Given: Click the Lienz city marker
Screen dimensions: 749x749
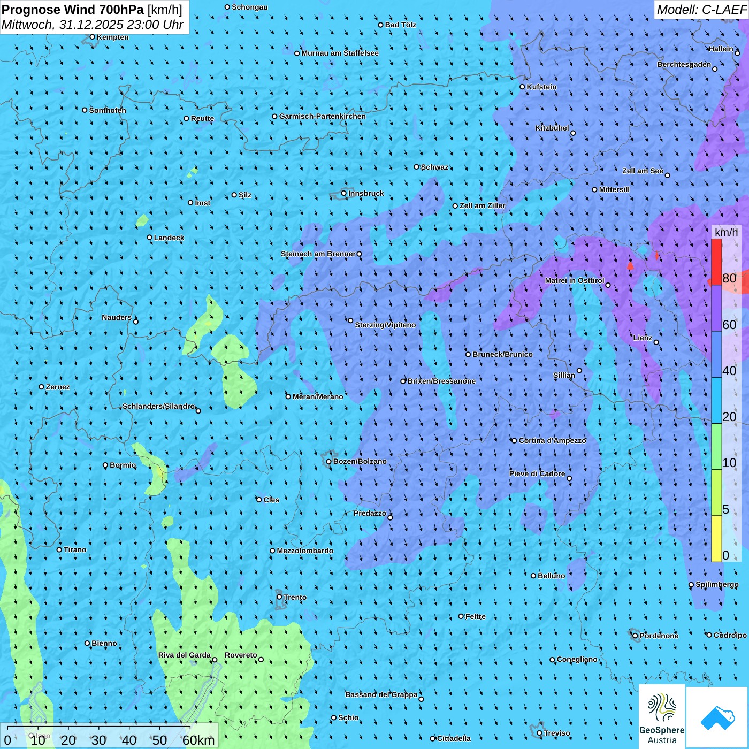Looking at the screenshot, I should tap(656, 342).
